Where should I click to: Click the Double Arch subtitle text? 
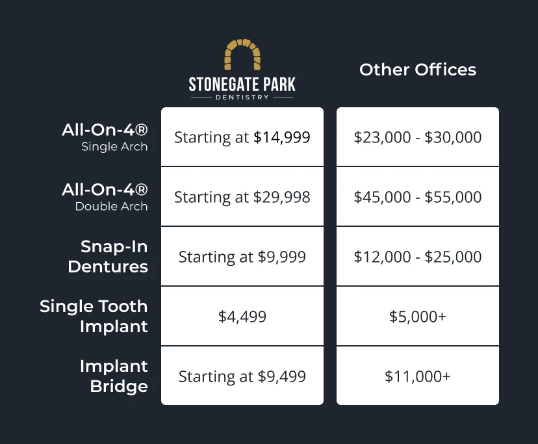[x=112, y=206]
